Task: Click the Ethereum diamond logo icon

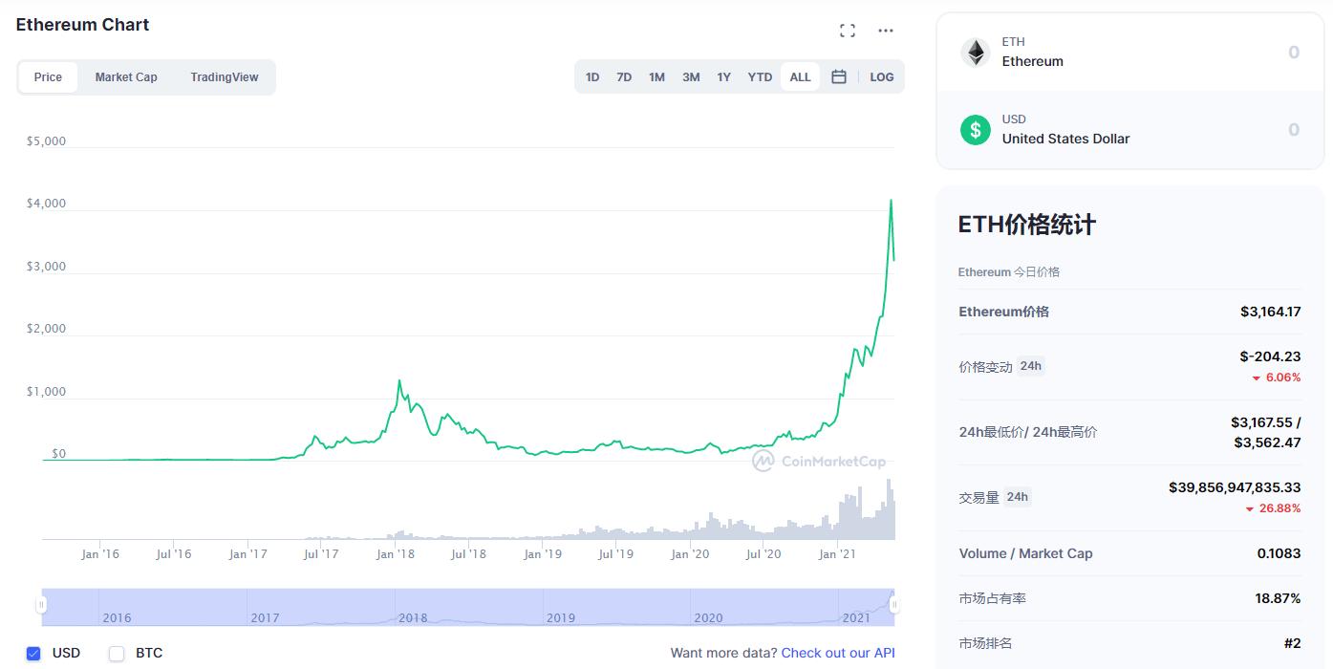Action: click(976, 53)
